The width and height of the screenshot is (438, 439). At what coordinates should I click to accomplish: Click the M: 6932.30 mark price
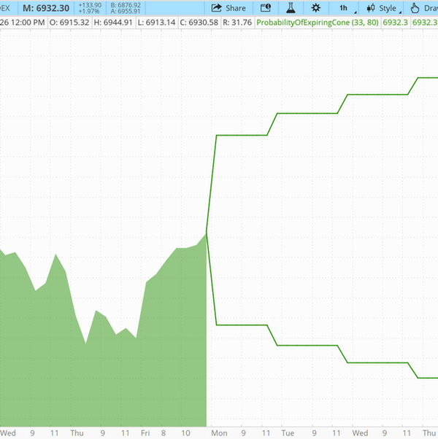point(46,8)
